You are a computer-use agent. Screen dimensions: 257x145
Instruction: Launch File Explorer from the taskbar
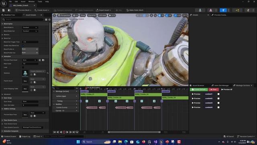(120, 142)
